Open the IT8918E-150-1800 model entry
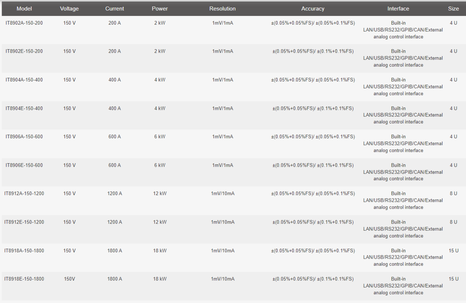466x303 pixels. (x=24, y=279)
